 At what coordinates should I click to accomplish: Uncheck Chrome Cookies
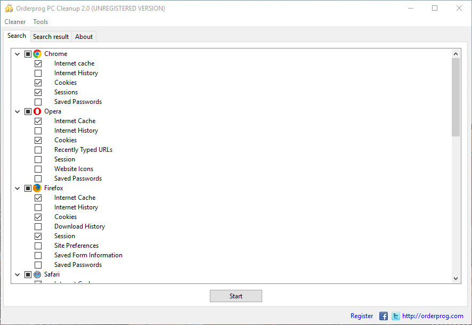[38, 83]
